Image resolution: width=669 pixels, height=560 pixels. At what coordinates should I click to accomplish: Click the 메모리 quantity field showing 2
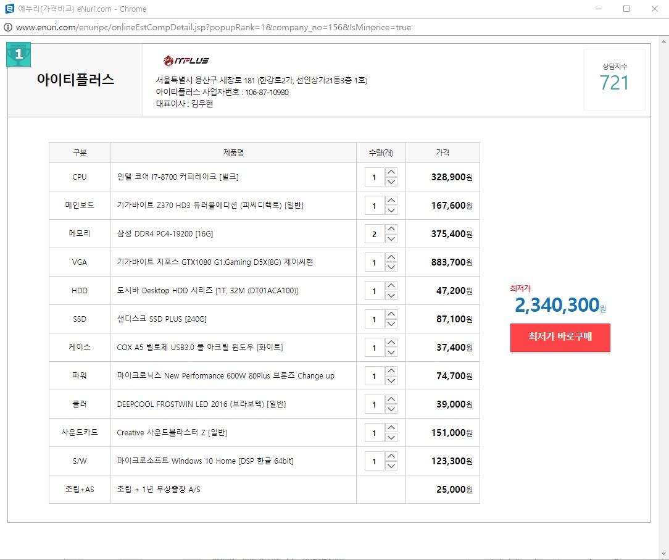pyautogui.click(x=375, y=234)
